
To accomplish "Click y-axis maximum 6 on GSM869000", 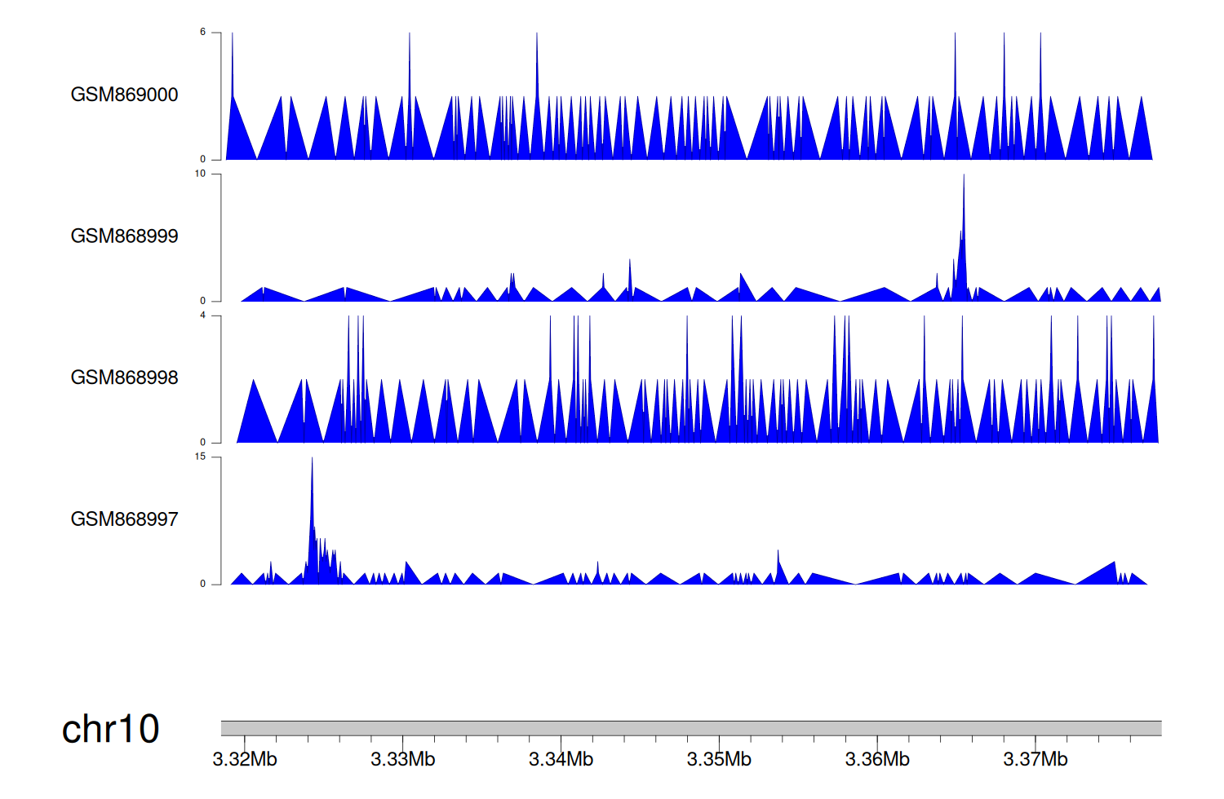I will [x=203, y=33].
